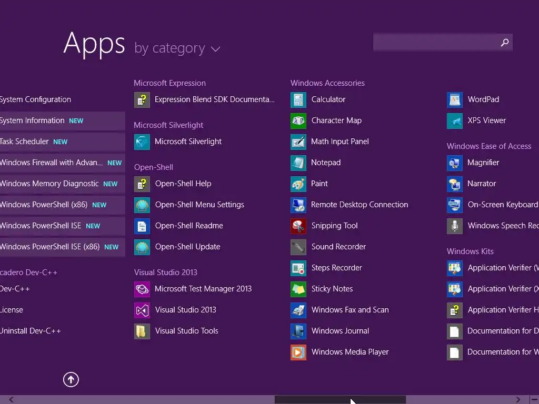Screen dimensions: 539x404
Task: Launch Open-Shell Update icon
Action: [142, 247]
